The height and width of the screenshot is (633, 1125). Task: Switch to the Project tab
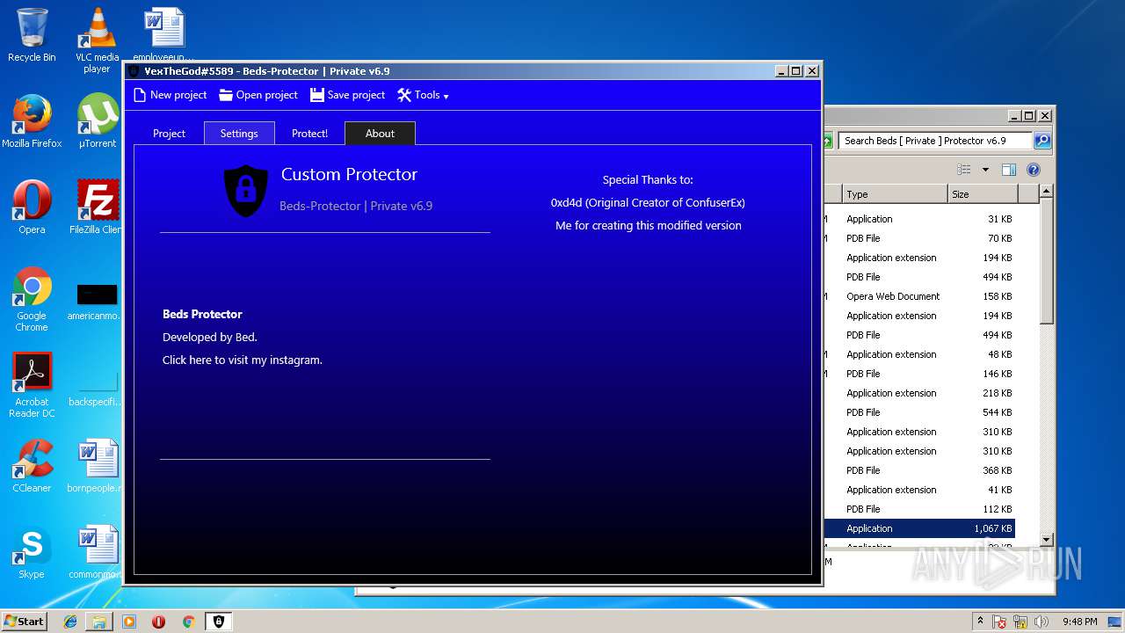[x=169, y=134]
